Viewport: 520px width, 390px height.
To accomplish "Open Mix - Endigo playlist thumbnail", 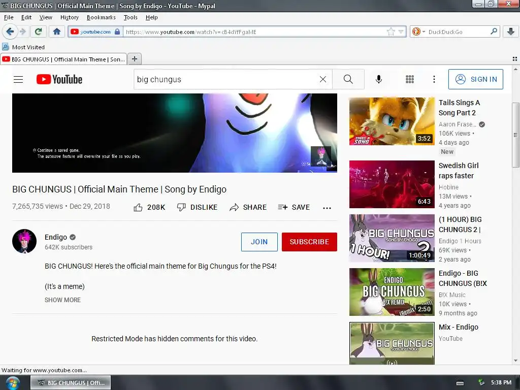I will click(x=392, y=344).
